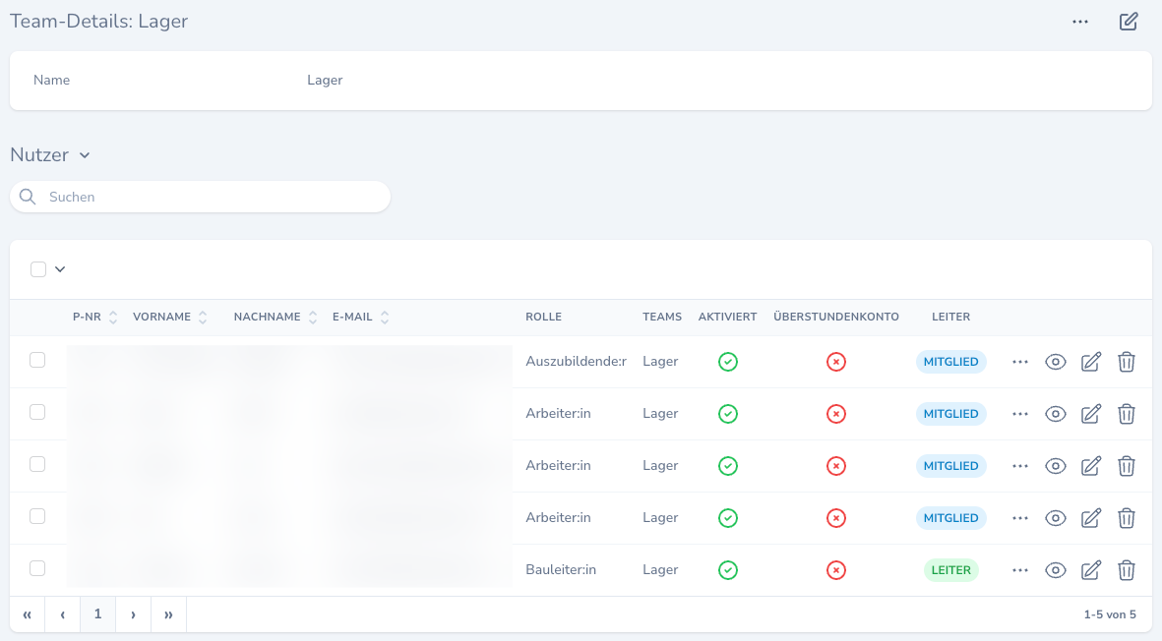Edit the Bauleiter:in user row
1162x641 pixels.
pyautogui.click(x=1090, y=570)
